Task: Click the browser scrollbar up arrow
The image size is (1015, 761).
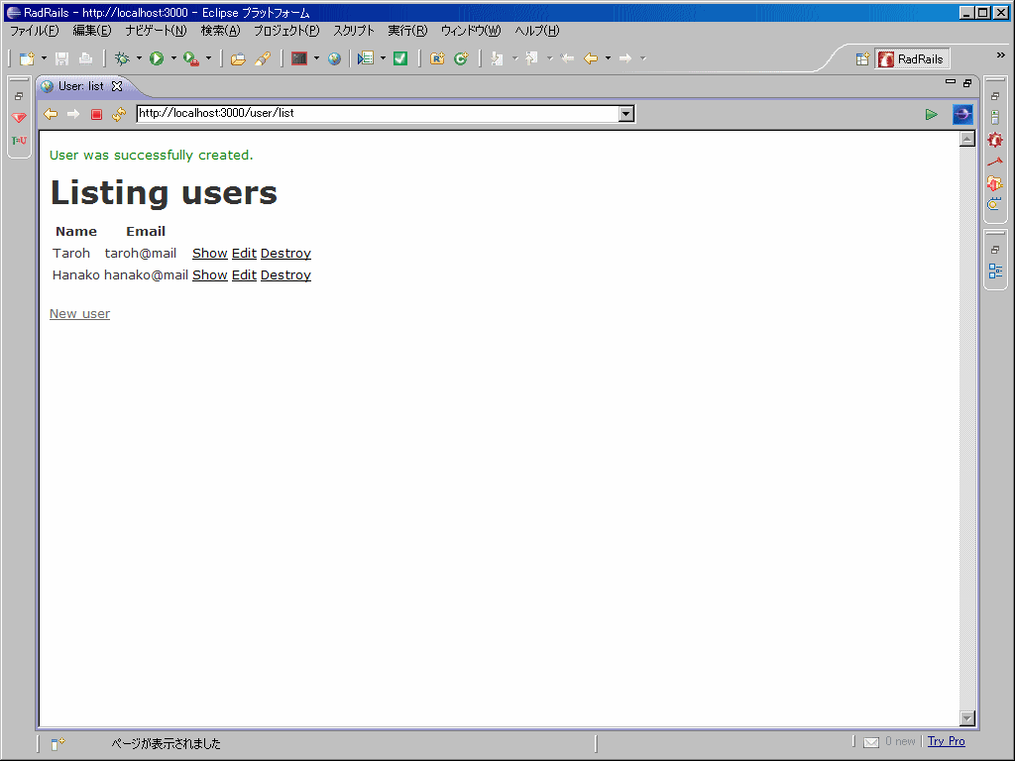Action: 967,139
